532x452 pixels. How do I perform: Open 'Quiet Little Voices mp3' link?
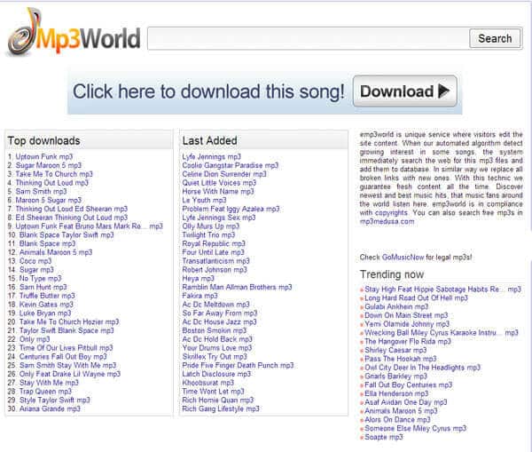[219, 183]
